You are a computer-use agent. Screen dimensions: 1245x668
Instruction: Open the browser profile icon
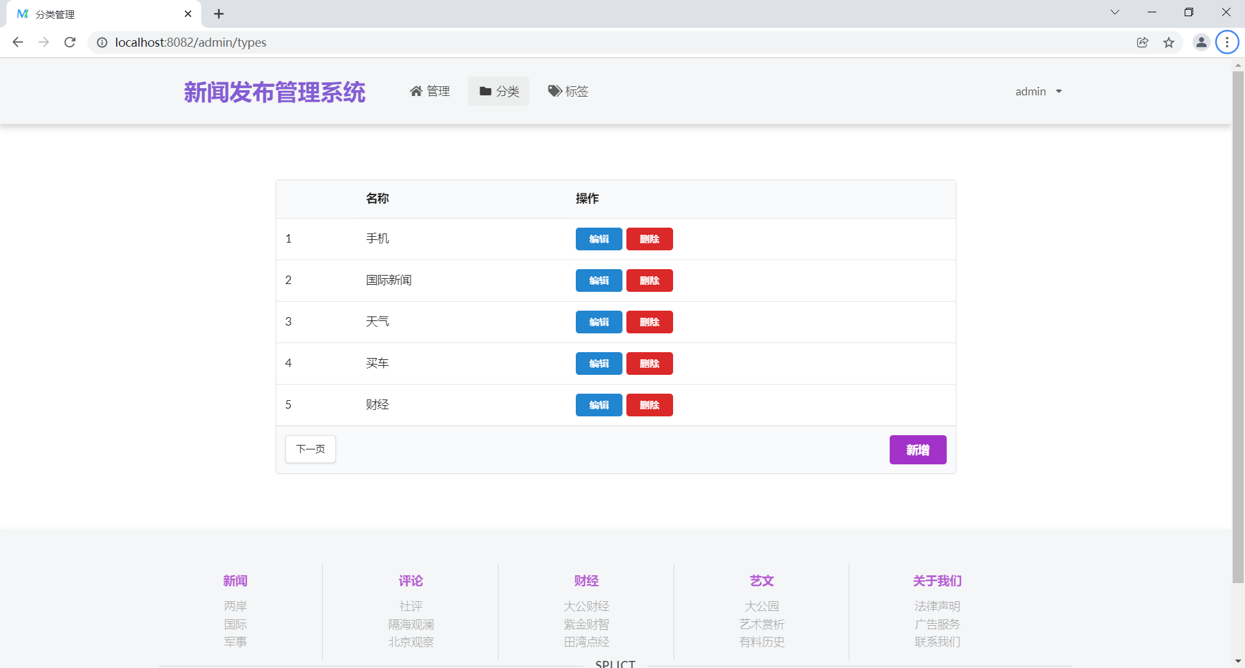coord(1201,42)
